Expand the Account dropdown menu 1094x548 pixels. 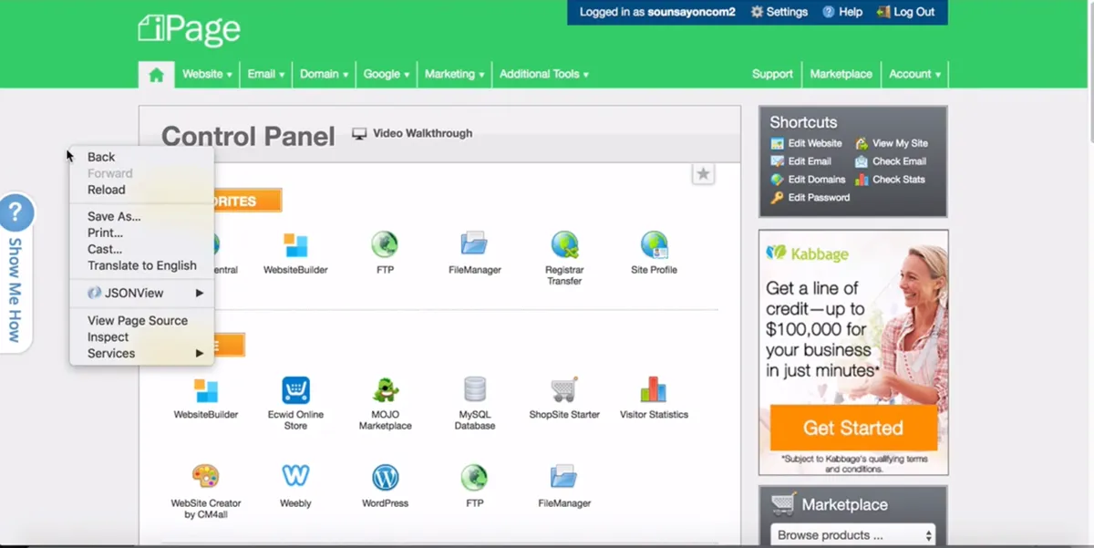click(x=914, y=74)
